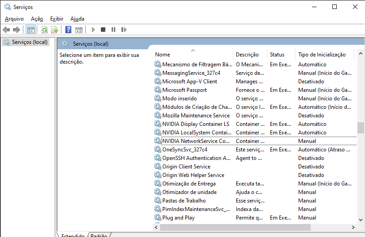Stop the service with the stop button
The height and width of the screenshot is (237, 365).
point(103,30)
